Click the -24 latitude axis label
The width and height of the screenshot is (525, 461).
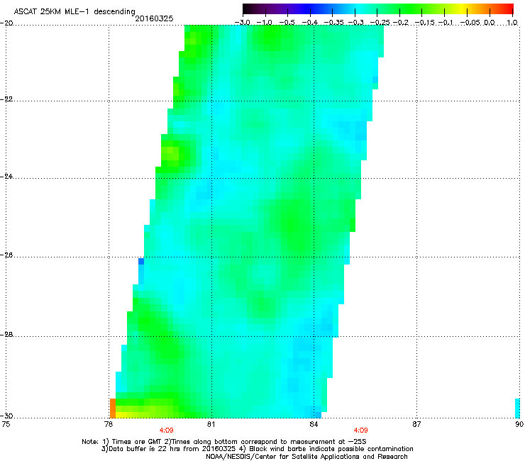point(6,176)
